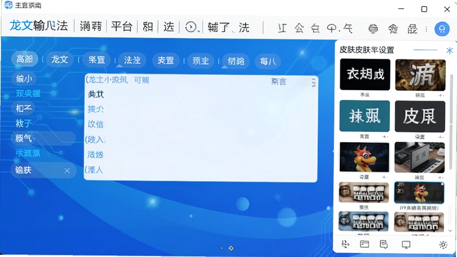
Task: Click the sun-shaped settings icon at skin panel bottom
Action: pyautogui.click(x=443, y=244)
